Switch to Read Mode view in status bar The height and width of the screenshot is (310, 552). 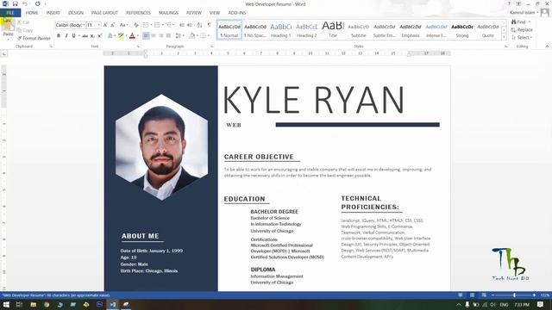tap(460, 295)
